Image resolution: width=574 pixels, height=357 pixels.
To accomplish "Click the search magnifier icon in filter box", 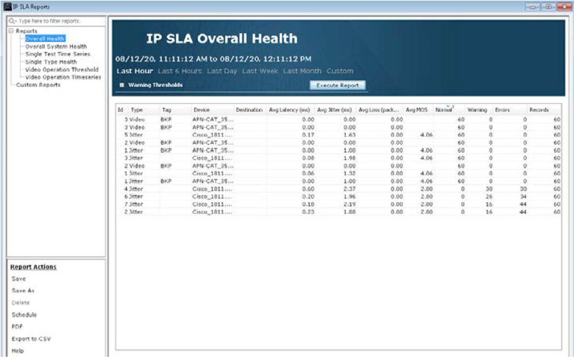I will 11,22.
